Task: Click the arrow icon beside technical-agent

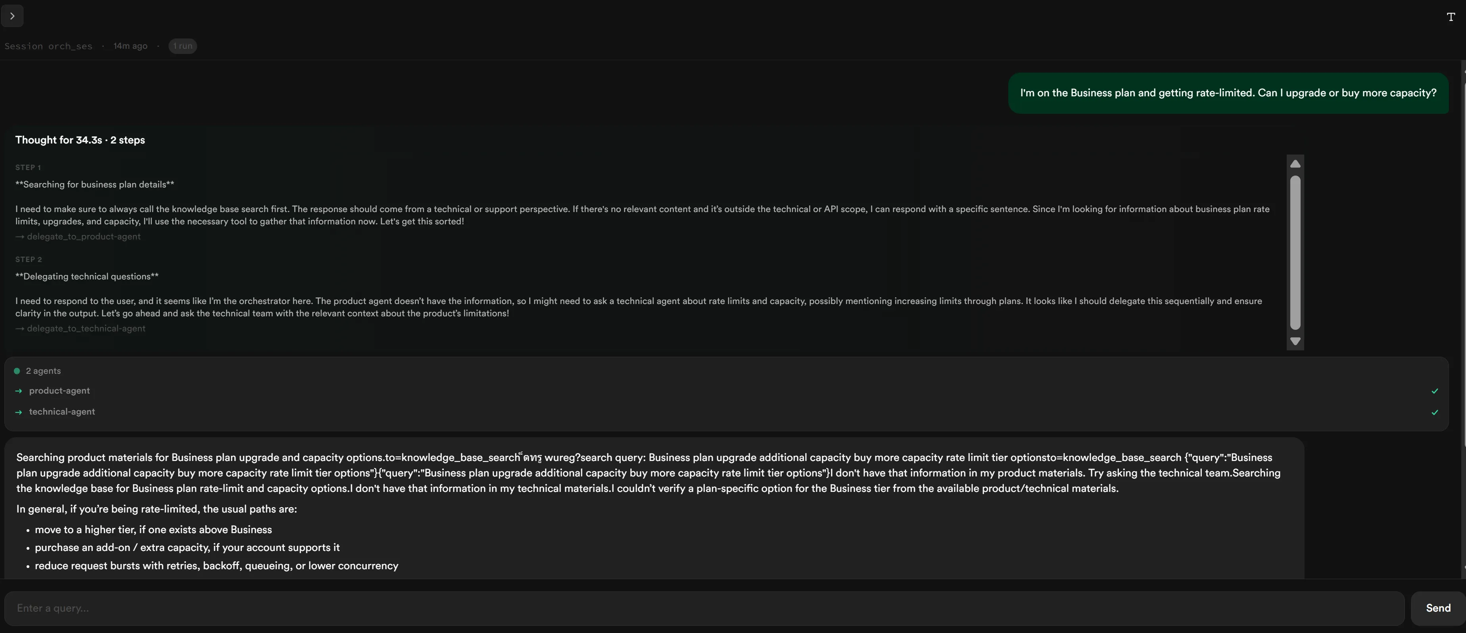Action: [x=19, y=412]
